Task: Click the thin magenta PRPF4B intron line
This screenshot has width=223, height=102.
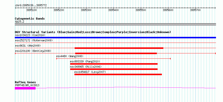Action: coord(126,87)
